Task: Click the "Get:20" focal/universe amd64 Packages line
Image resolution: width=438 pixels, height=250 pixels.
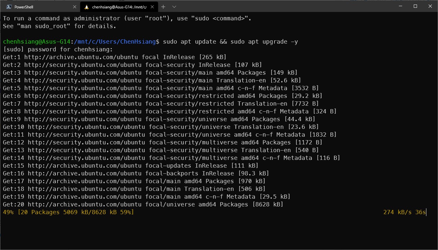Action: (x=143, y=204)
